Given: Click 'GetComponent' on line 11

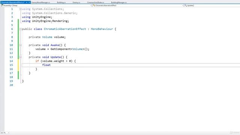Looking at the screenshot, I should coord(61,49).
